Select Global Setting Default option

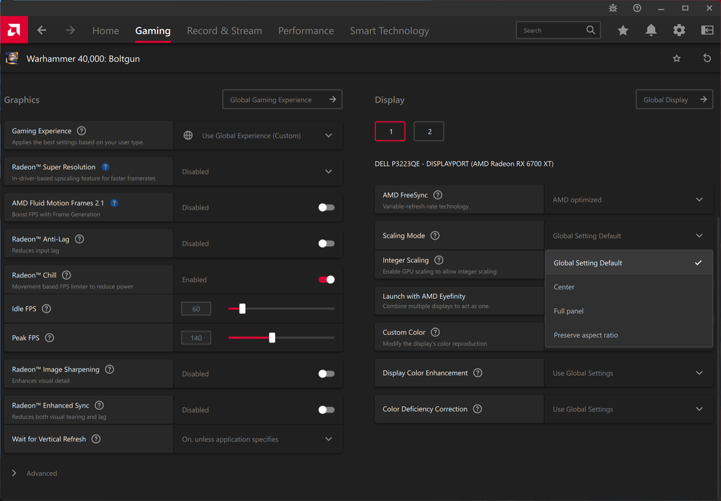pyautogui.click(x=629, y=262)
